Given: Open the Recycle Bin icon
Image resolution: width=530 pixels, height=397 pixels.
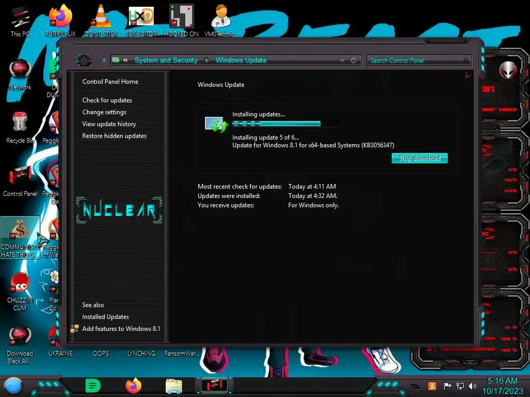Looking at the screenshot, I should click(20, 128).
